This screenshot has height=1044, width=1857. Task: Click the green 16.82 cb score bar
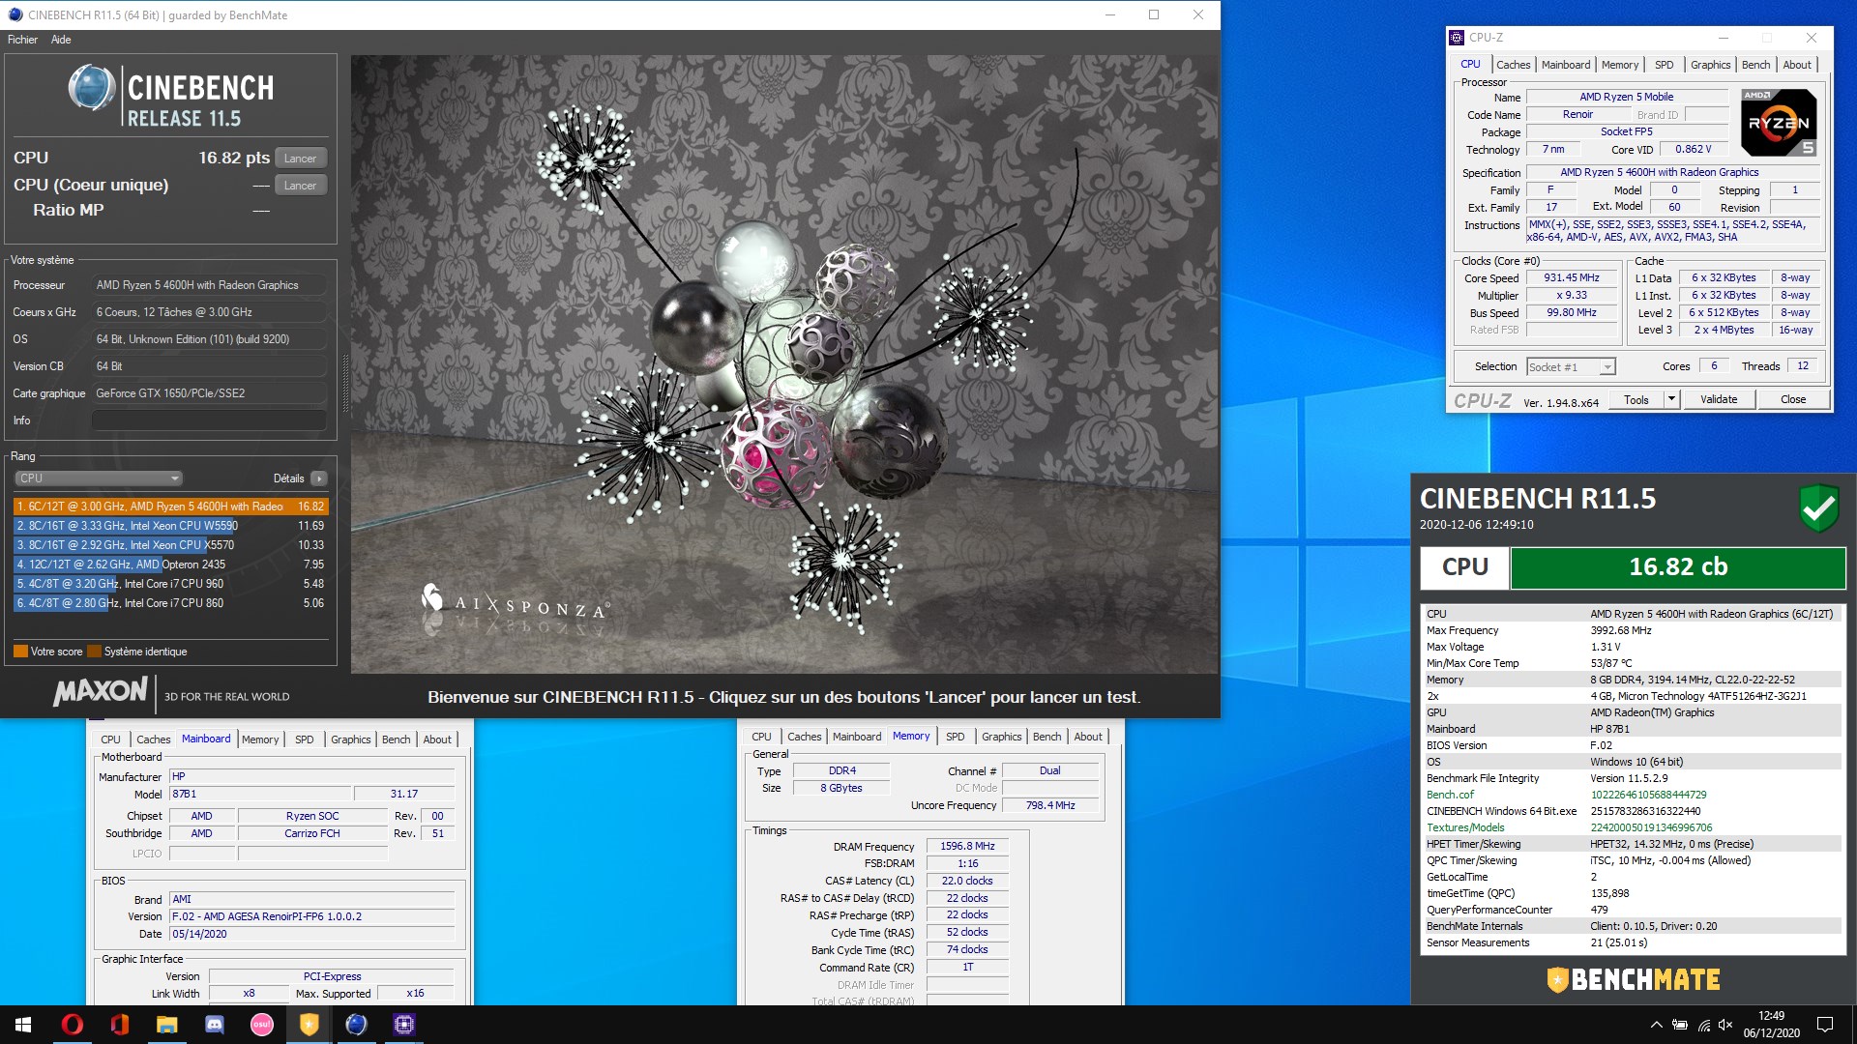coord(1678,567)
